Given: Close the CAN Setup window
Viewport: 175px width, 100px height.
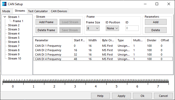Looking at the screenshot, I should pyautogui.click(x=169, y=4).
